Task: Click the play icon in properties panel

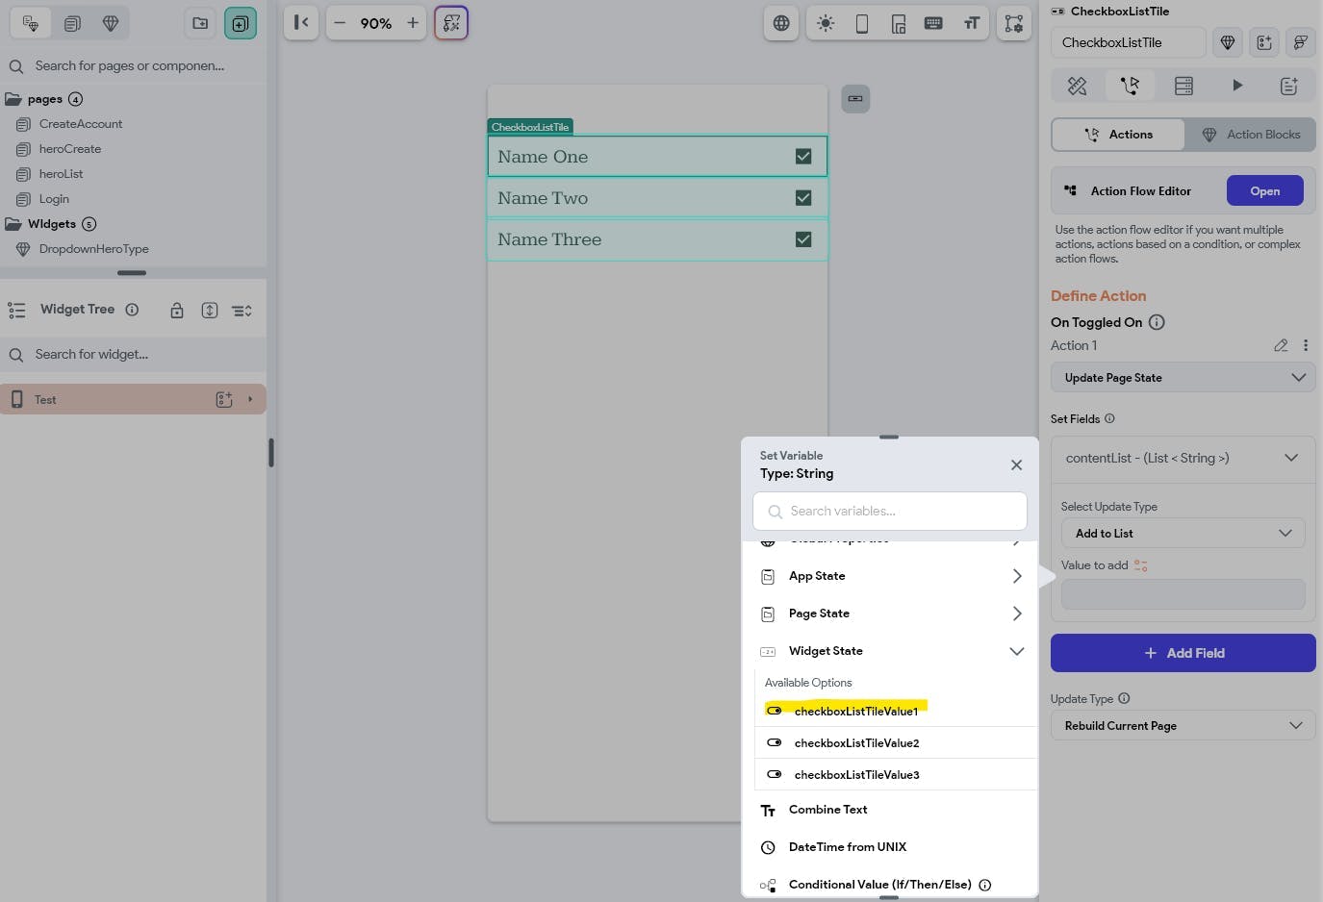Action: point(1237,86)
